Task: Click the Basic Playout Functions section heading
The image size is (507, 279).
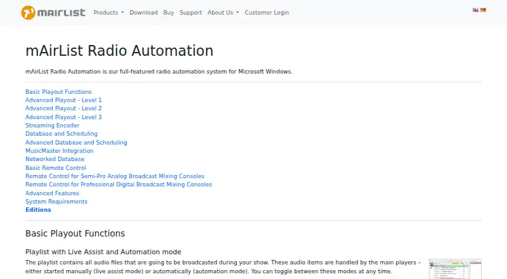Action: [x=75, y=233]
